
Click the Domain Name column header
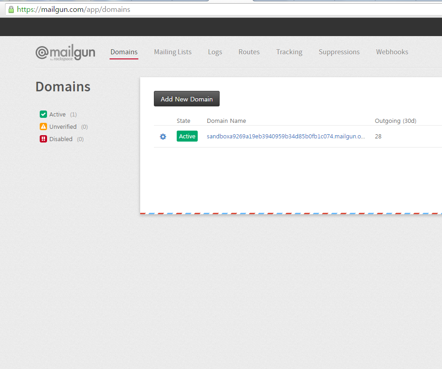pyautogui.click(x=226, y=121)
